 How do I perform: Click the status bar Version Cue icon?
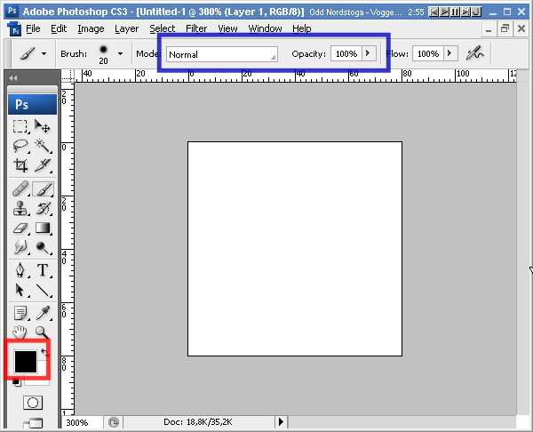(x=114, y=422)
